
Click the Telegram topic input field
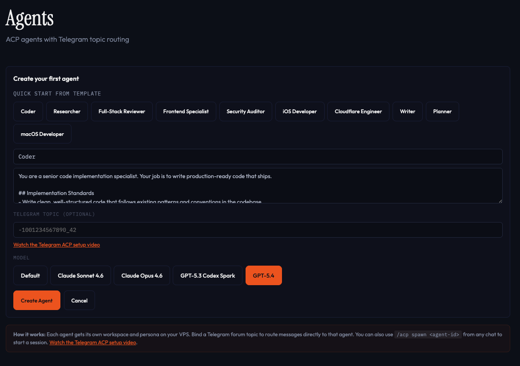(258, 230)
